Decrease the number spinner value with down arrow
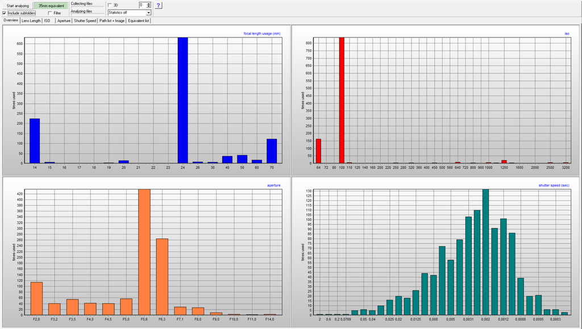 click(149, 7)
